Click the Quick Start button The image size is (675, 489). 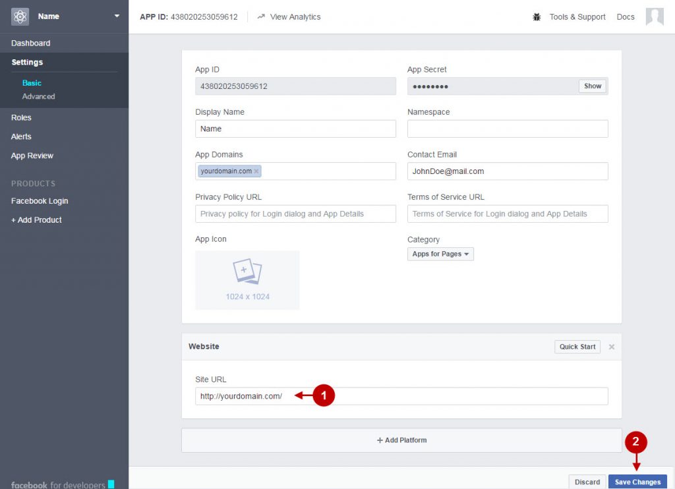(577, 347)
